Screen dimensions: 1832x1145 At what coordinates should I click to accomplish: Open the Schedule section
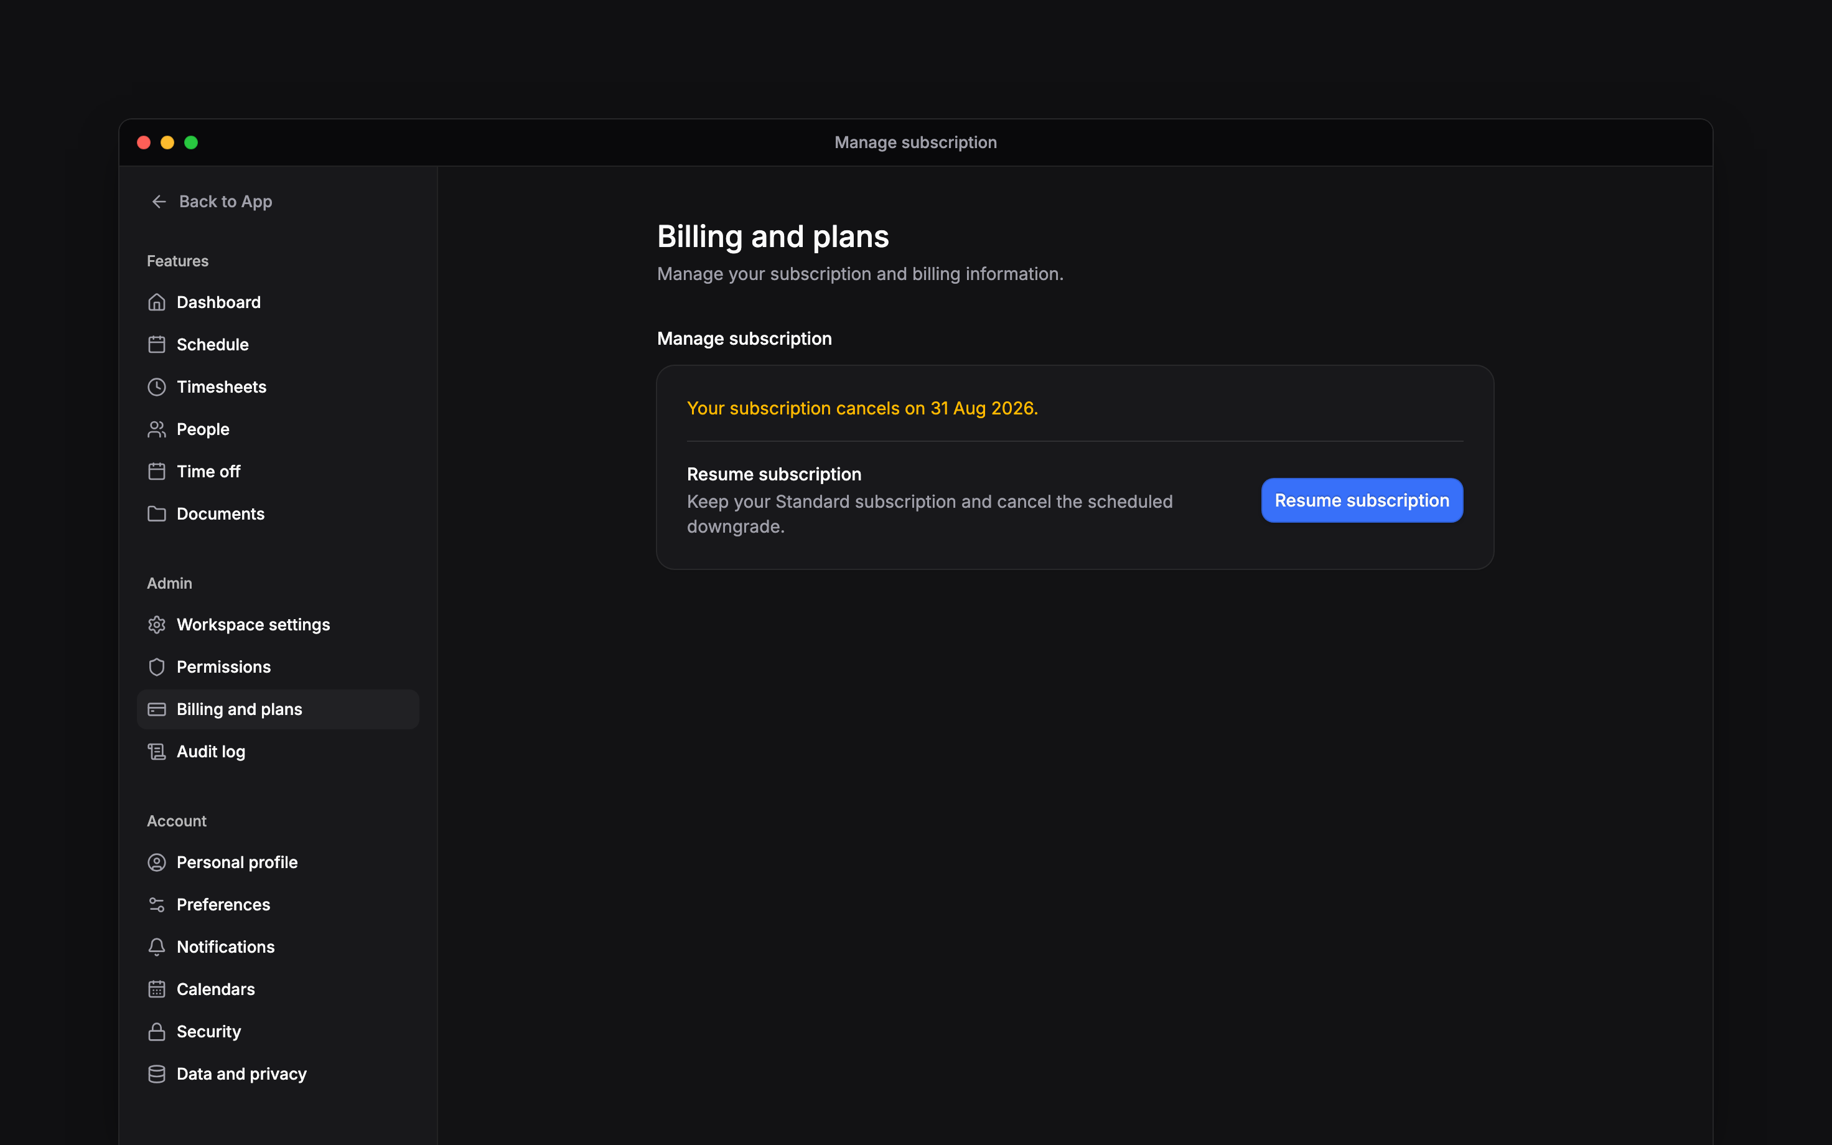pyautogui.click(x=278, y=345)
